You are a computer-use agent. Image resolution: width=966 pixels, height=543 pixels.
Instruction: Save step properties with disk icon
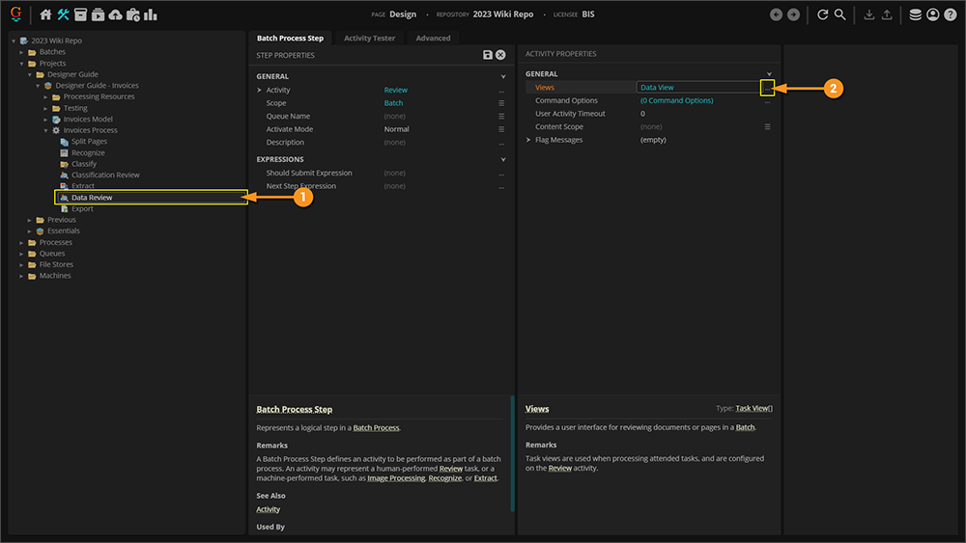click(488, 55)
